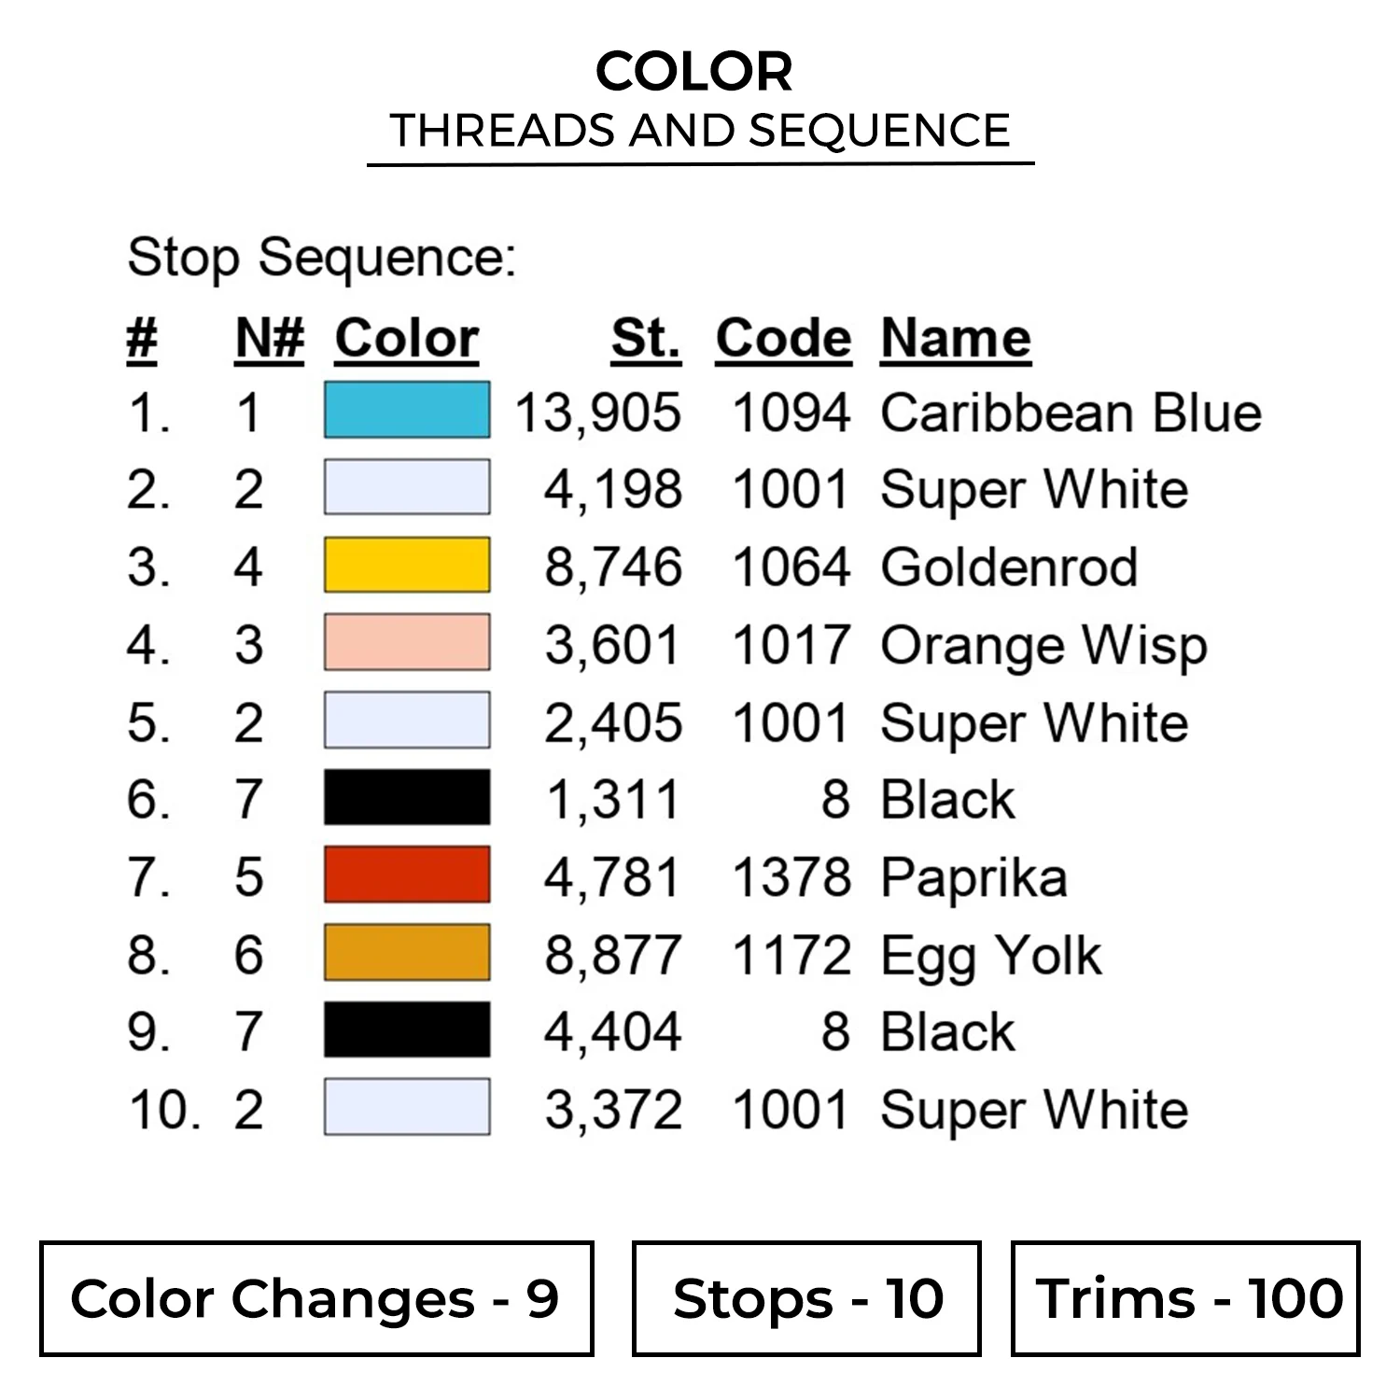Screen dimensions: 1400x1400
Task: Click the Stop Sequence label
Action: pos(321,257)
